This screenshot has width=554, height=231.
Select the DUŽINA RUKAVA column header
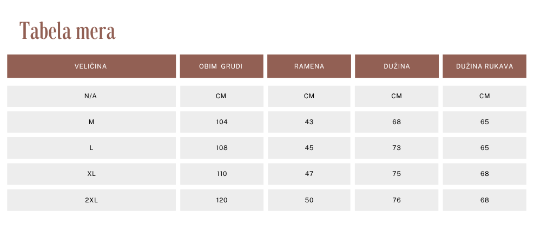484,66
